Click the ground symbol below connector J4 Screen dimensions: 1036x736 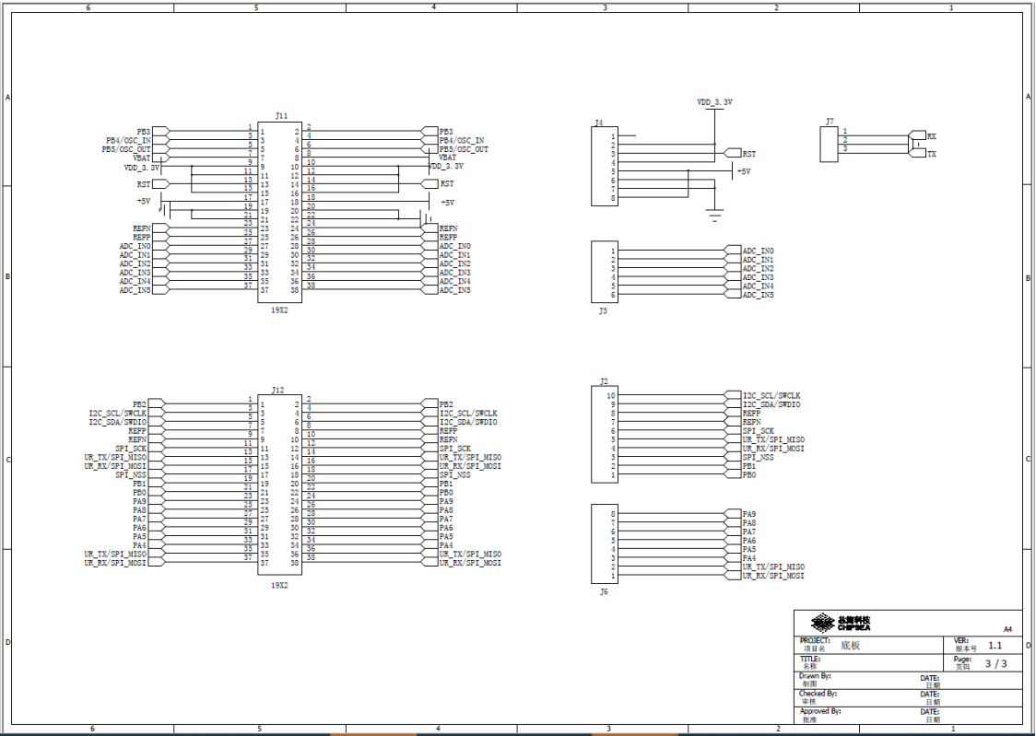point(714,217)
